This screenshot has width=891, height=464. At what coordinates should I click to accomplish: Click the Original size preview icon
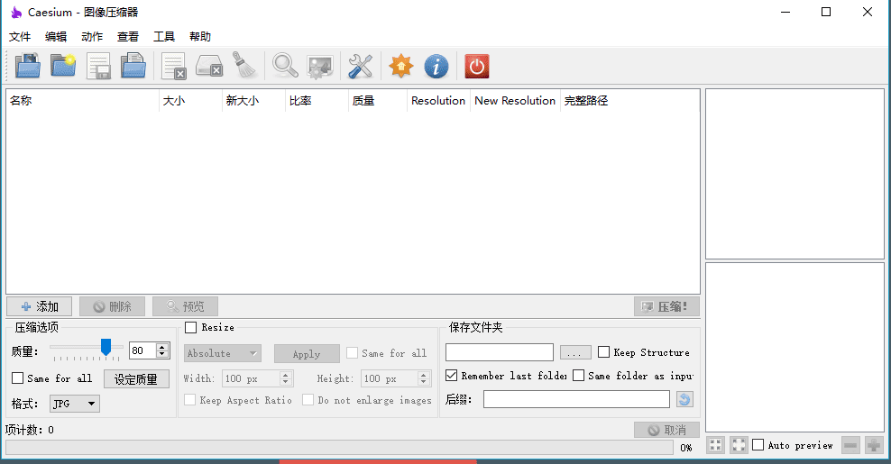(739, 445)
